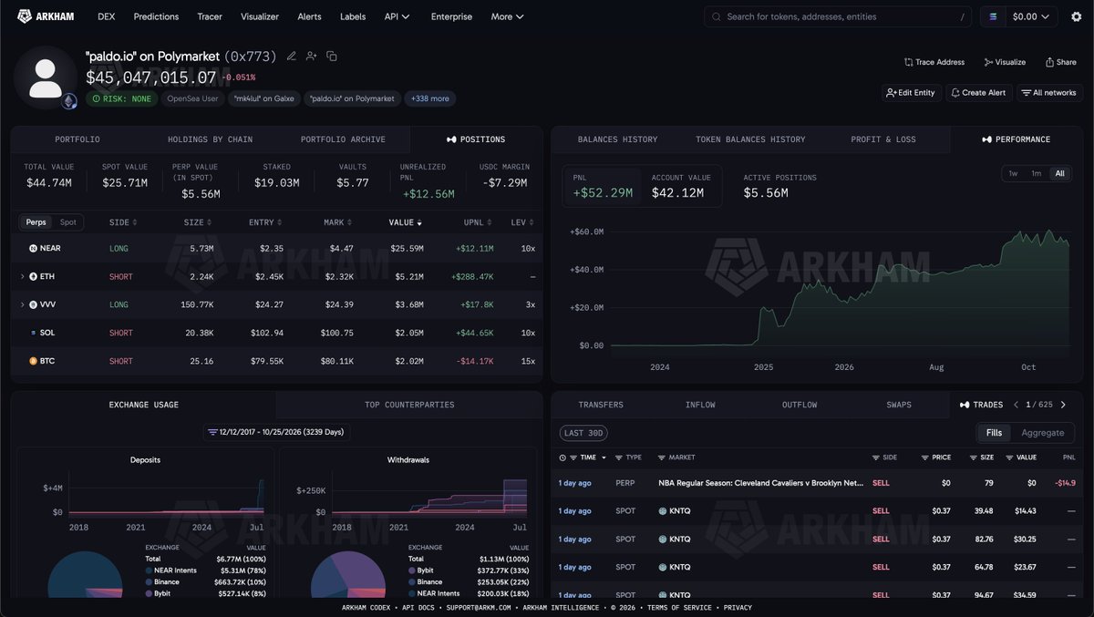
Task: Filter trades by PRICE column filter icon
Action: [925, 458]
